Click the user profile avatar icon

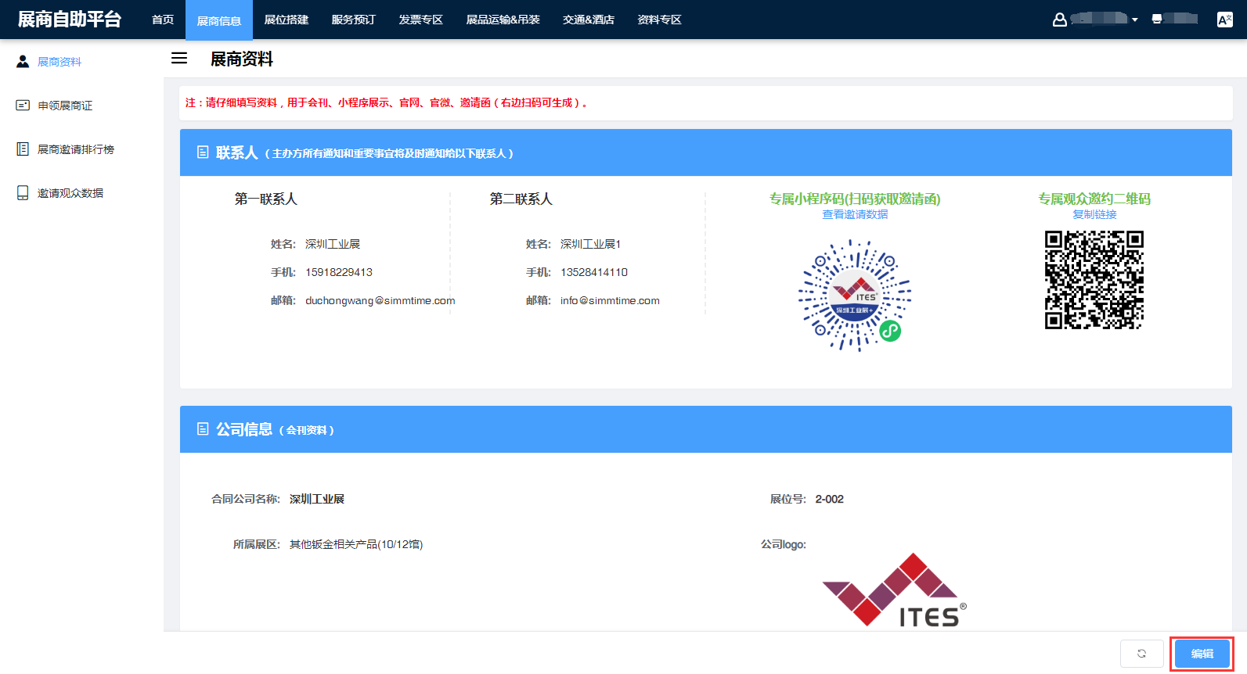pyautogui.click(x=1059, y=20)
